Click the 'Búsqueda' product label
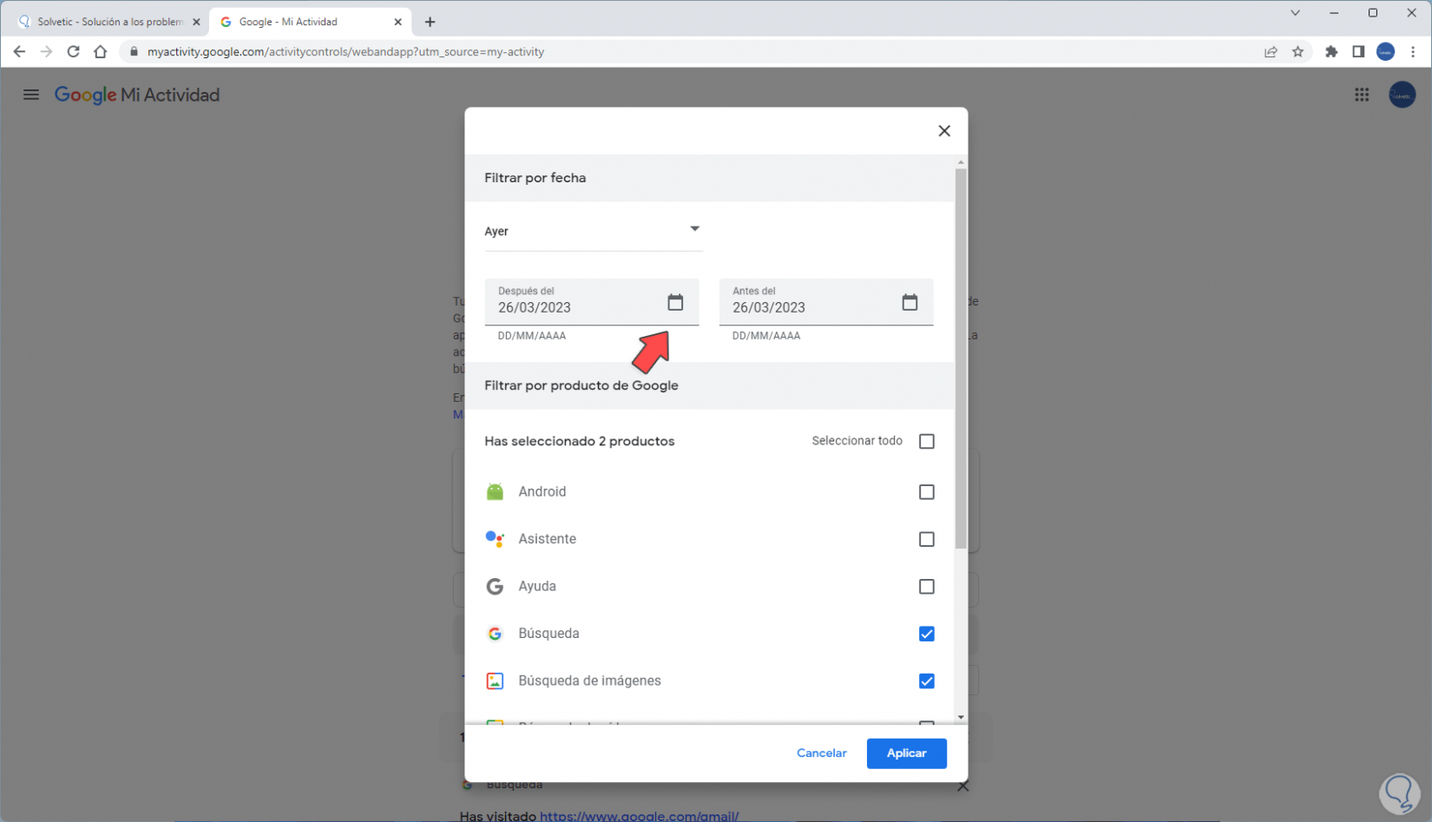The height and width of the screenshot is (822, 1432). point(548,634)
